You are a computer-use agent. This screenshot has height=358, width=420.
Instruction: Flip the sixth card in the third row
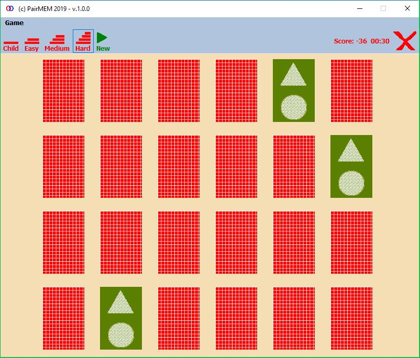pos(351,242)
